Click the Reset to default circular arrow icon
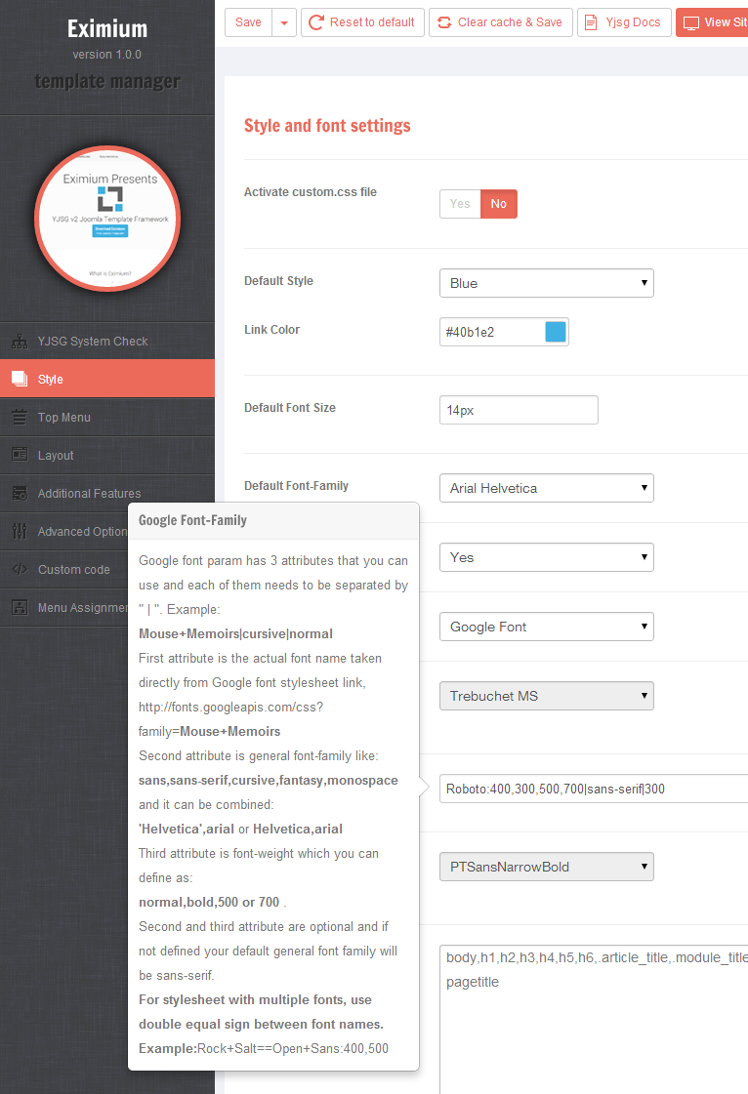The image size is (748, 1094). (x=316, y=22)
